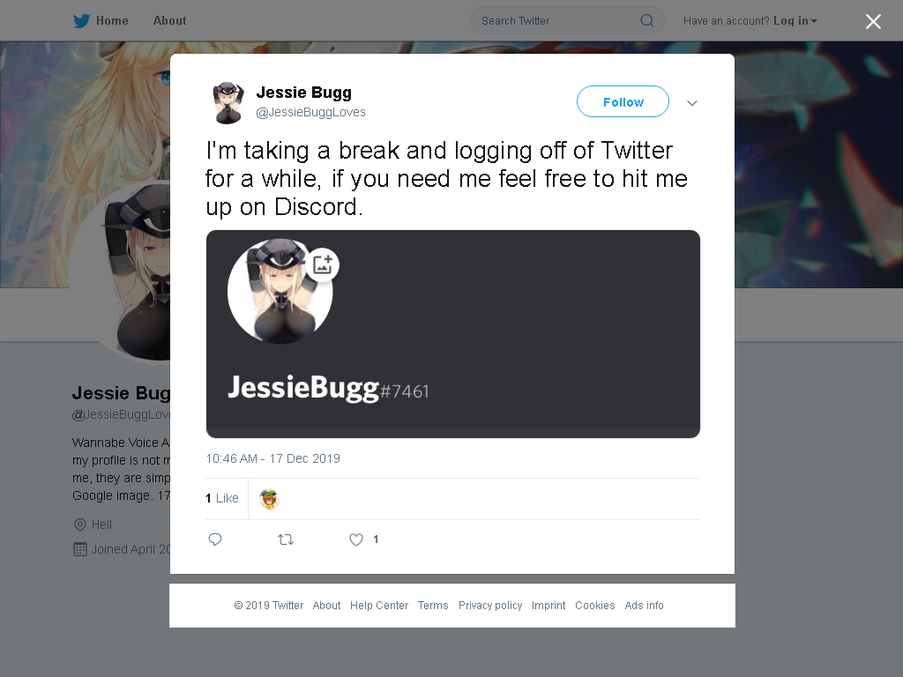
Task: Click the Twitter bird logo
Action: pyautogui.click(x=81, y=21)
